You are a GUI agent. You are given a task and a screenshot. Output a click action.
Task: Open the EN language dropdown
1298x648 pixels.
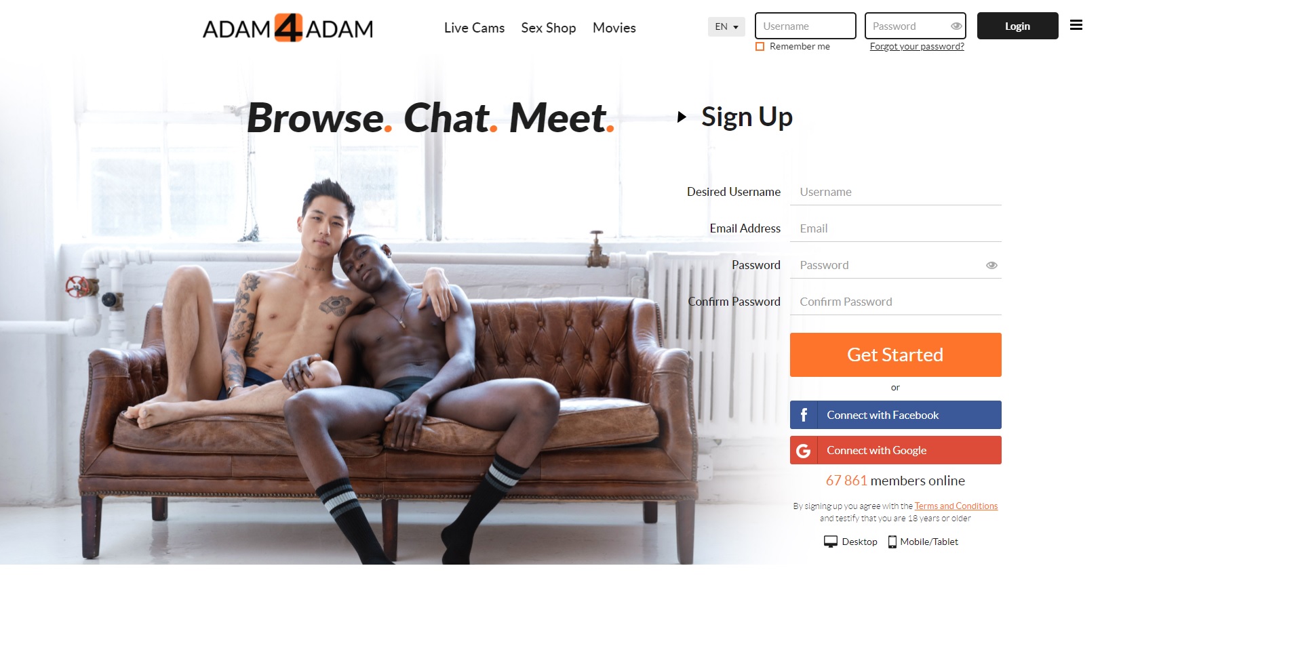pos(726,26)
